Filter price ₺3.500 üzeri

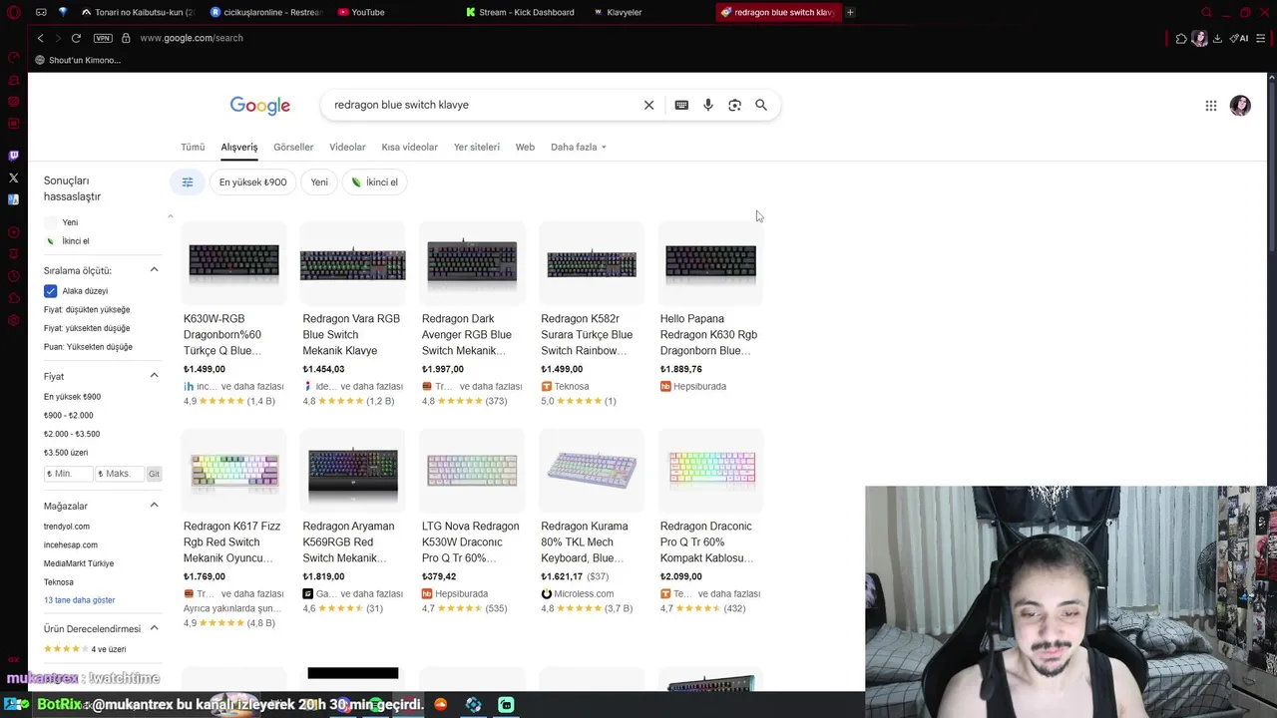(66, 453)
